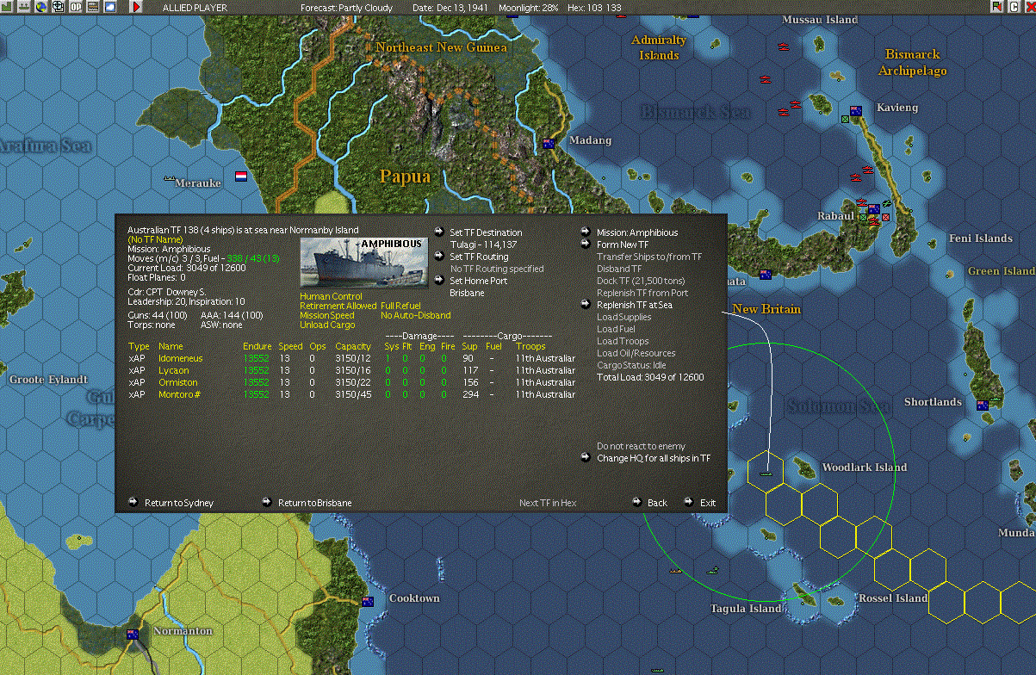Select the Australian flag at Kavieng
This screenshot has width=1036, height=675.
coord(855,110)
